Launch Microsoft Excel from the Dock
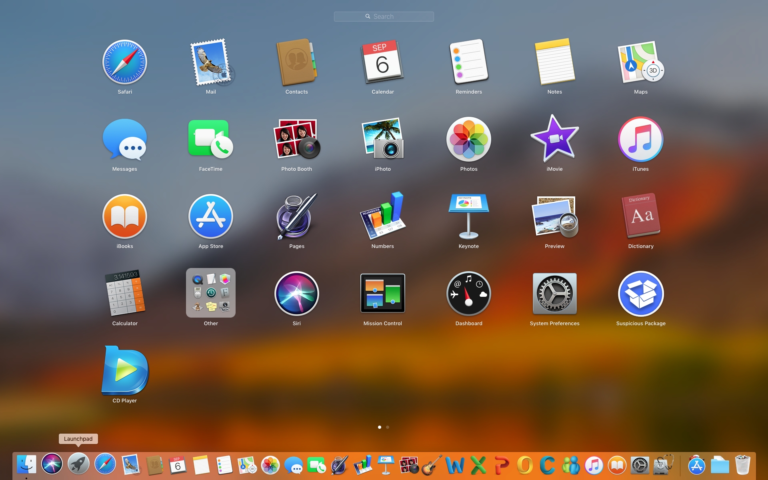 [x=478, y=465]
